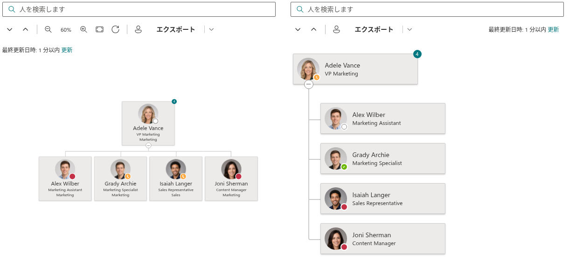Click Marketing Specialist title in right list
This screenshot has height=261, width=569.
[x=377, y=163]
